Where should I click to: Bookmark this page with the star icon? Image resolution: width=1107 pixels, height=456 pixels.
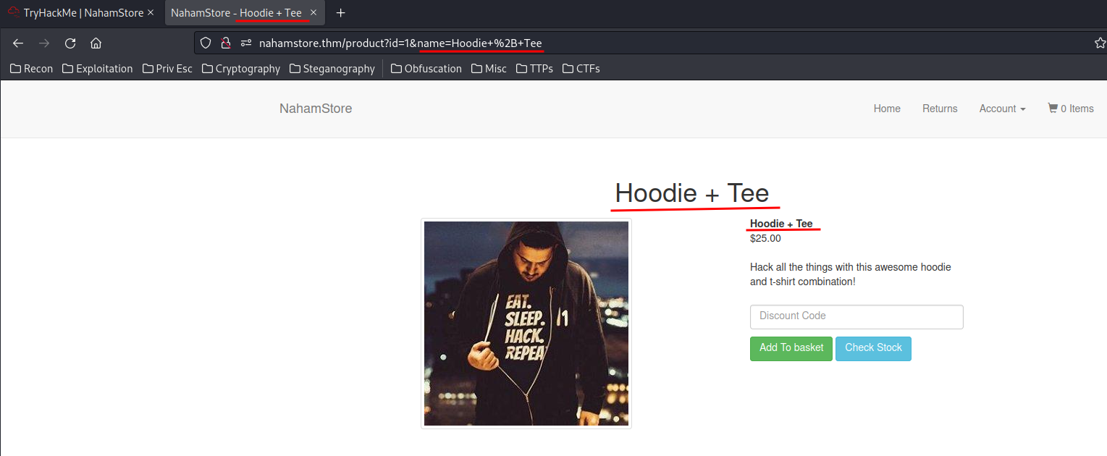[1100, 43]
